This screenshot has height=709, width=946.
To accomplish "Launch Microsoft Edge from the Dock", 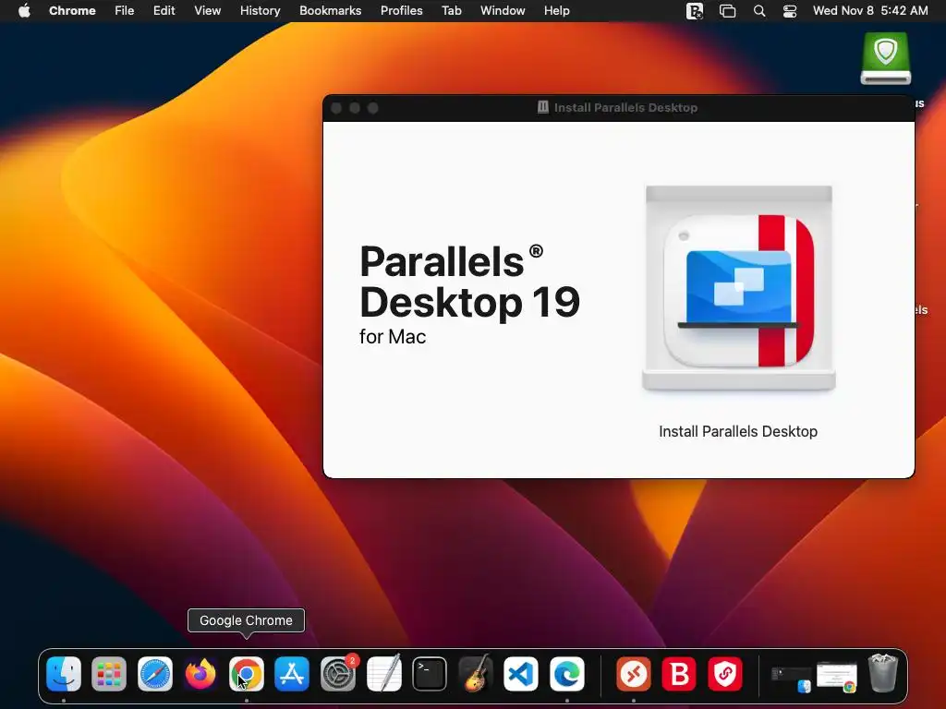I will click(566, 673).
